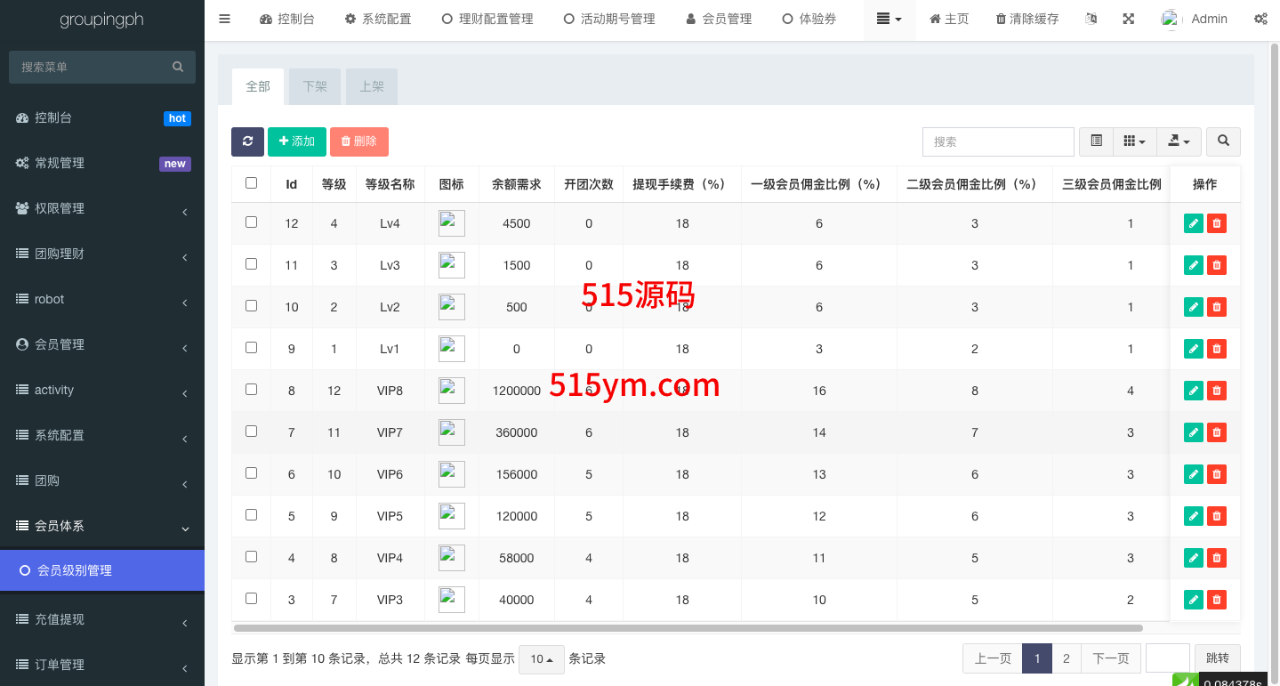Expand the 充值提现 sidebar menu
Viewport: 1280px width, 686px height.
coord(102,619)
